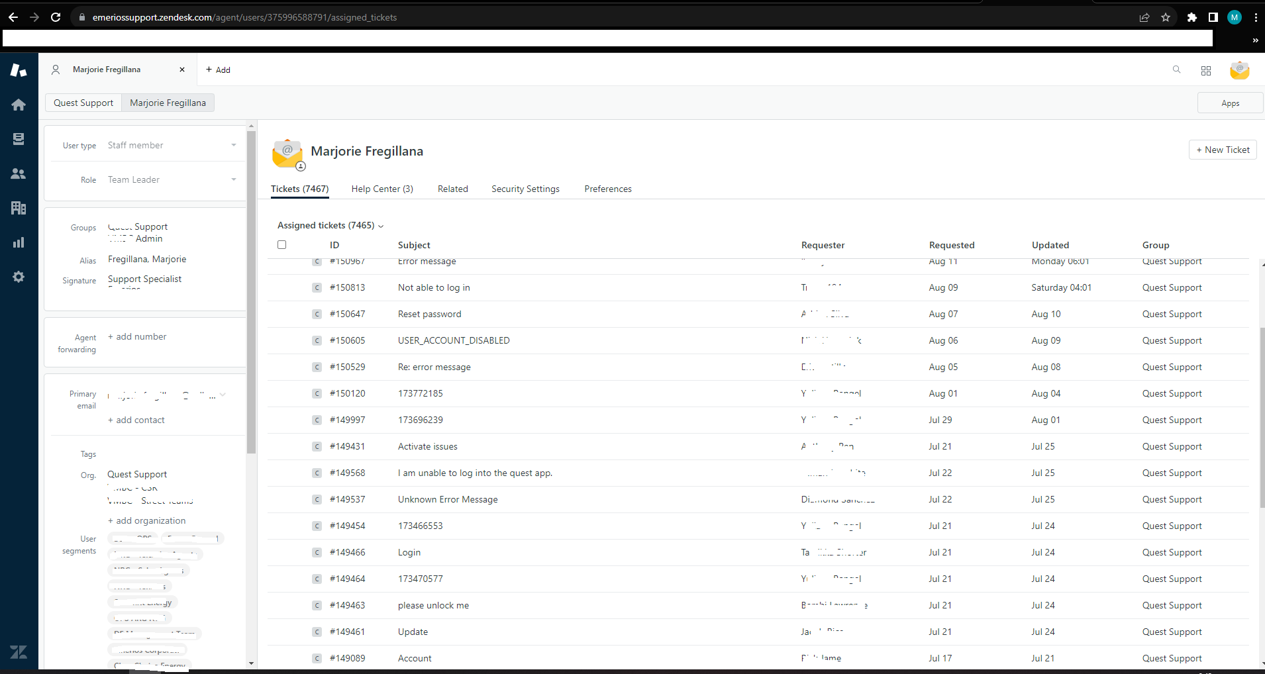Open the Security Settings tab

[525, 189]
